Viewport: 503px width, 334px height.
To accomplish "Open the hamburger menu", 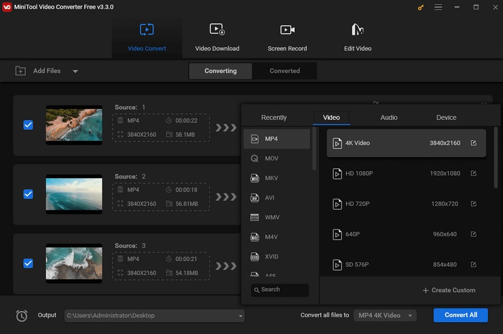I will pyautogui.click(x=438, y=7).
